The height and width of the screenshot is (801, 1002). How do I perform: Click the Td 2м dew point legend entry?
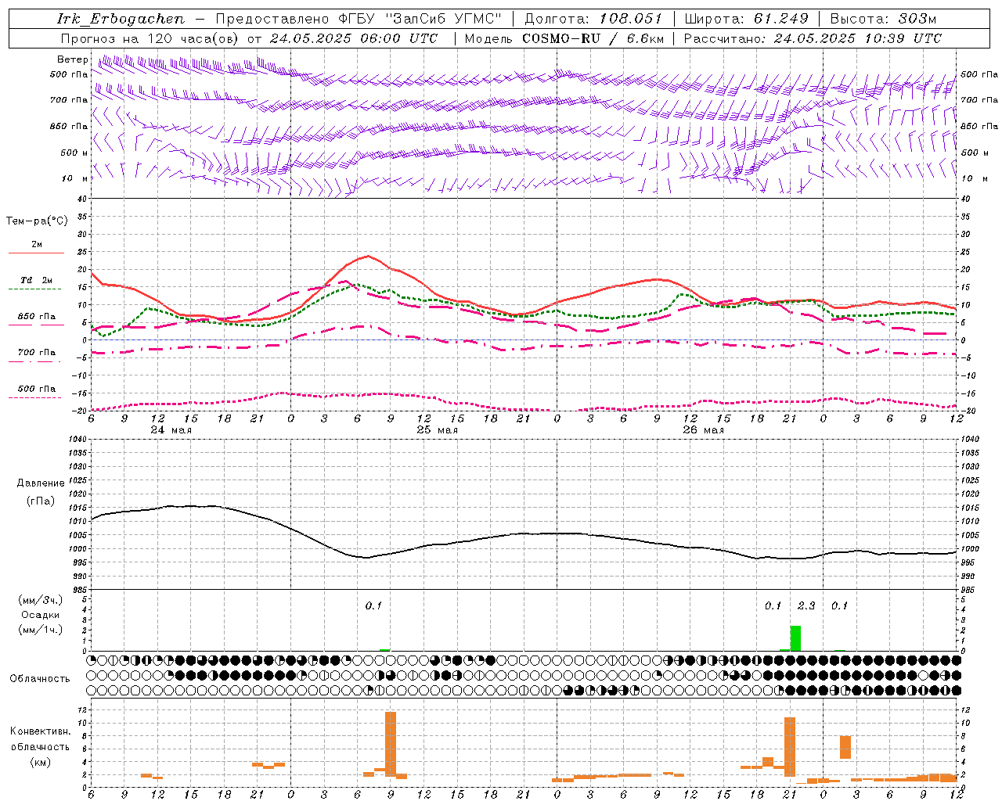[37, 280]
